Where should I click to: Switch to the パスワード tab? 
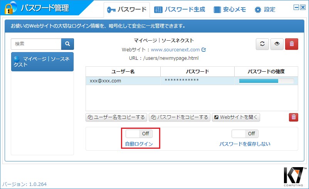[x=127, y=10]
